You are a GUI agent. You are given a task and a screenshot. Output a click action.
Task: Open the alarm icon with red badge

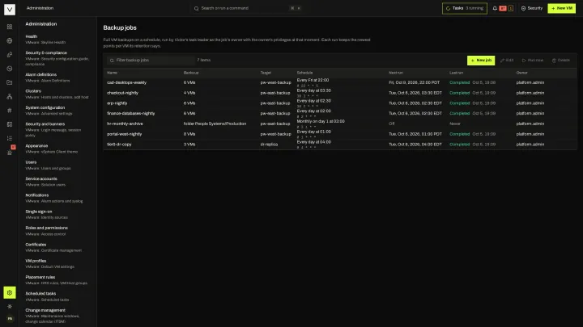tap(10, 152)
